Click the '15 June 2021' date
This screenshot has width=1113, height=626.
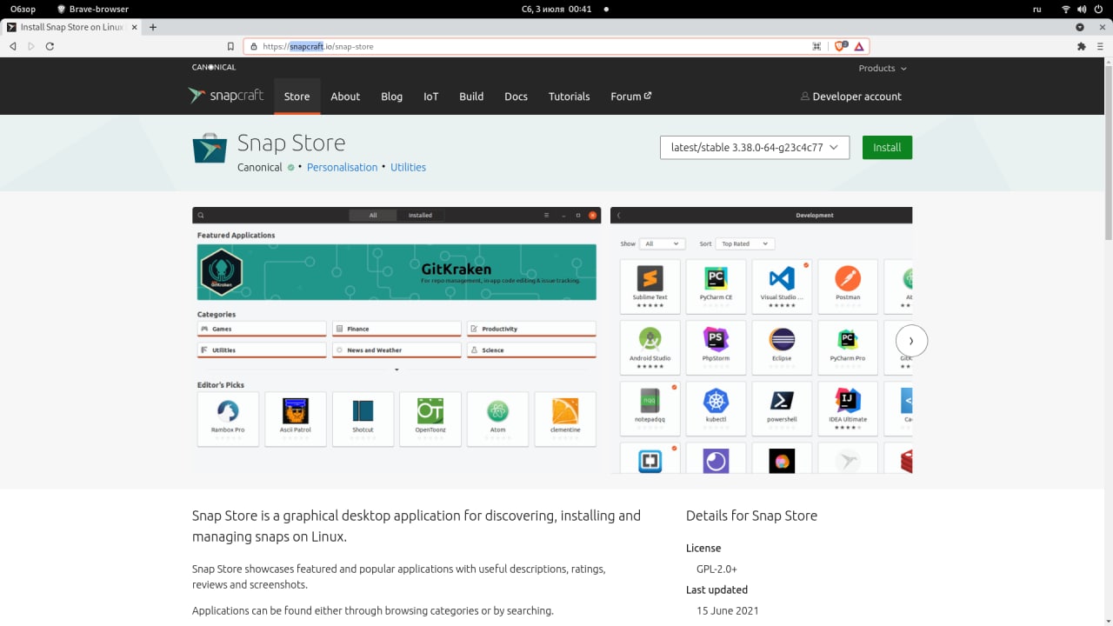coord(728,610)
